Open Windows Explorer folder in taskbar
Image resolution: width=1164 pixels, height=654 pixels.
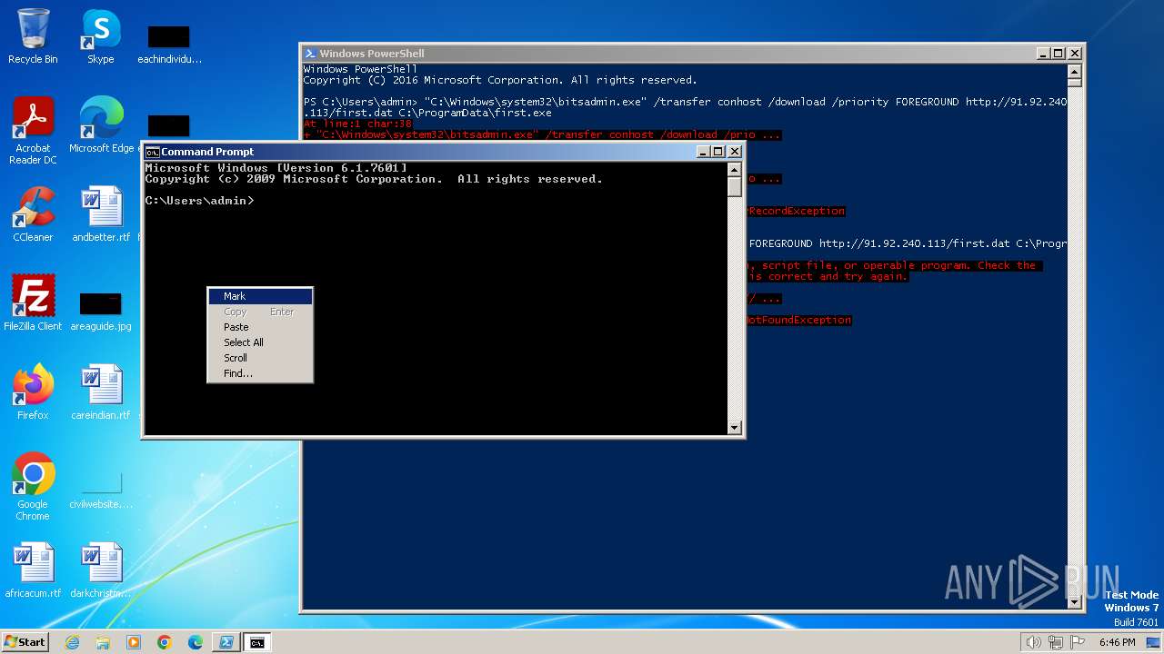click(x=103, y=642)
